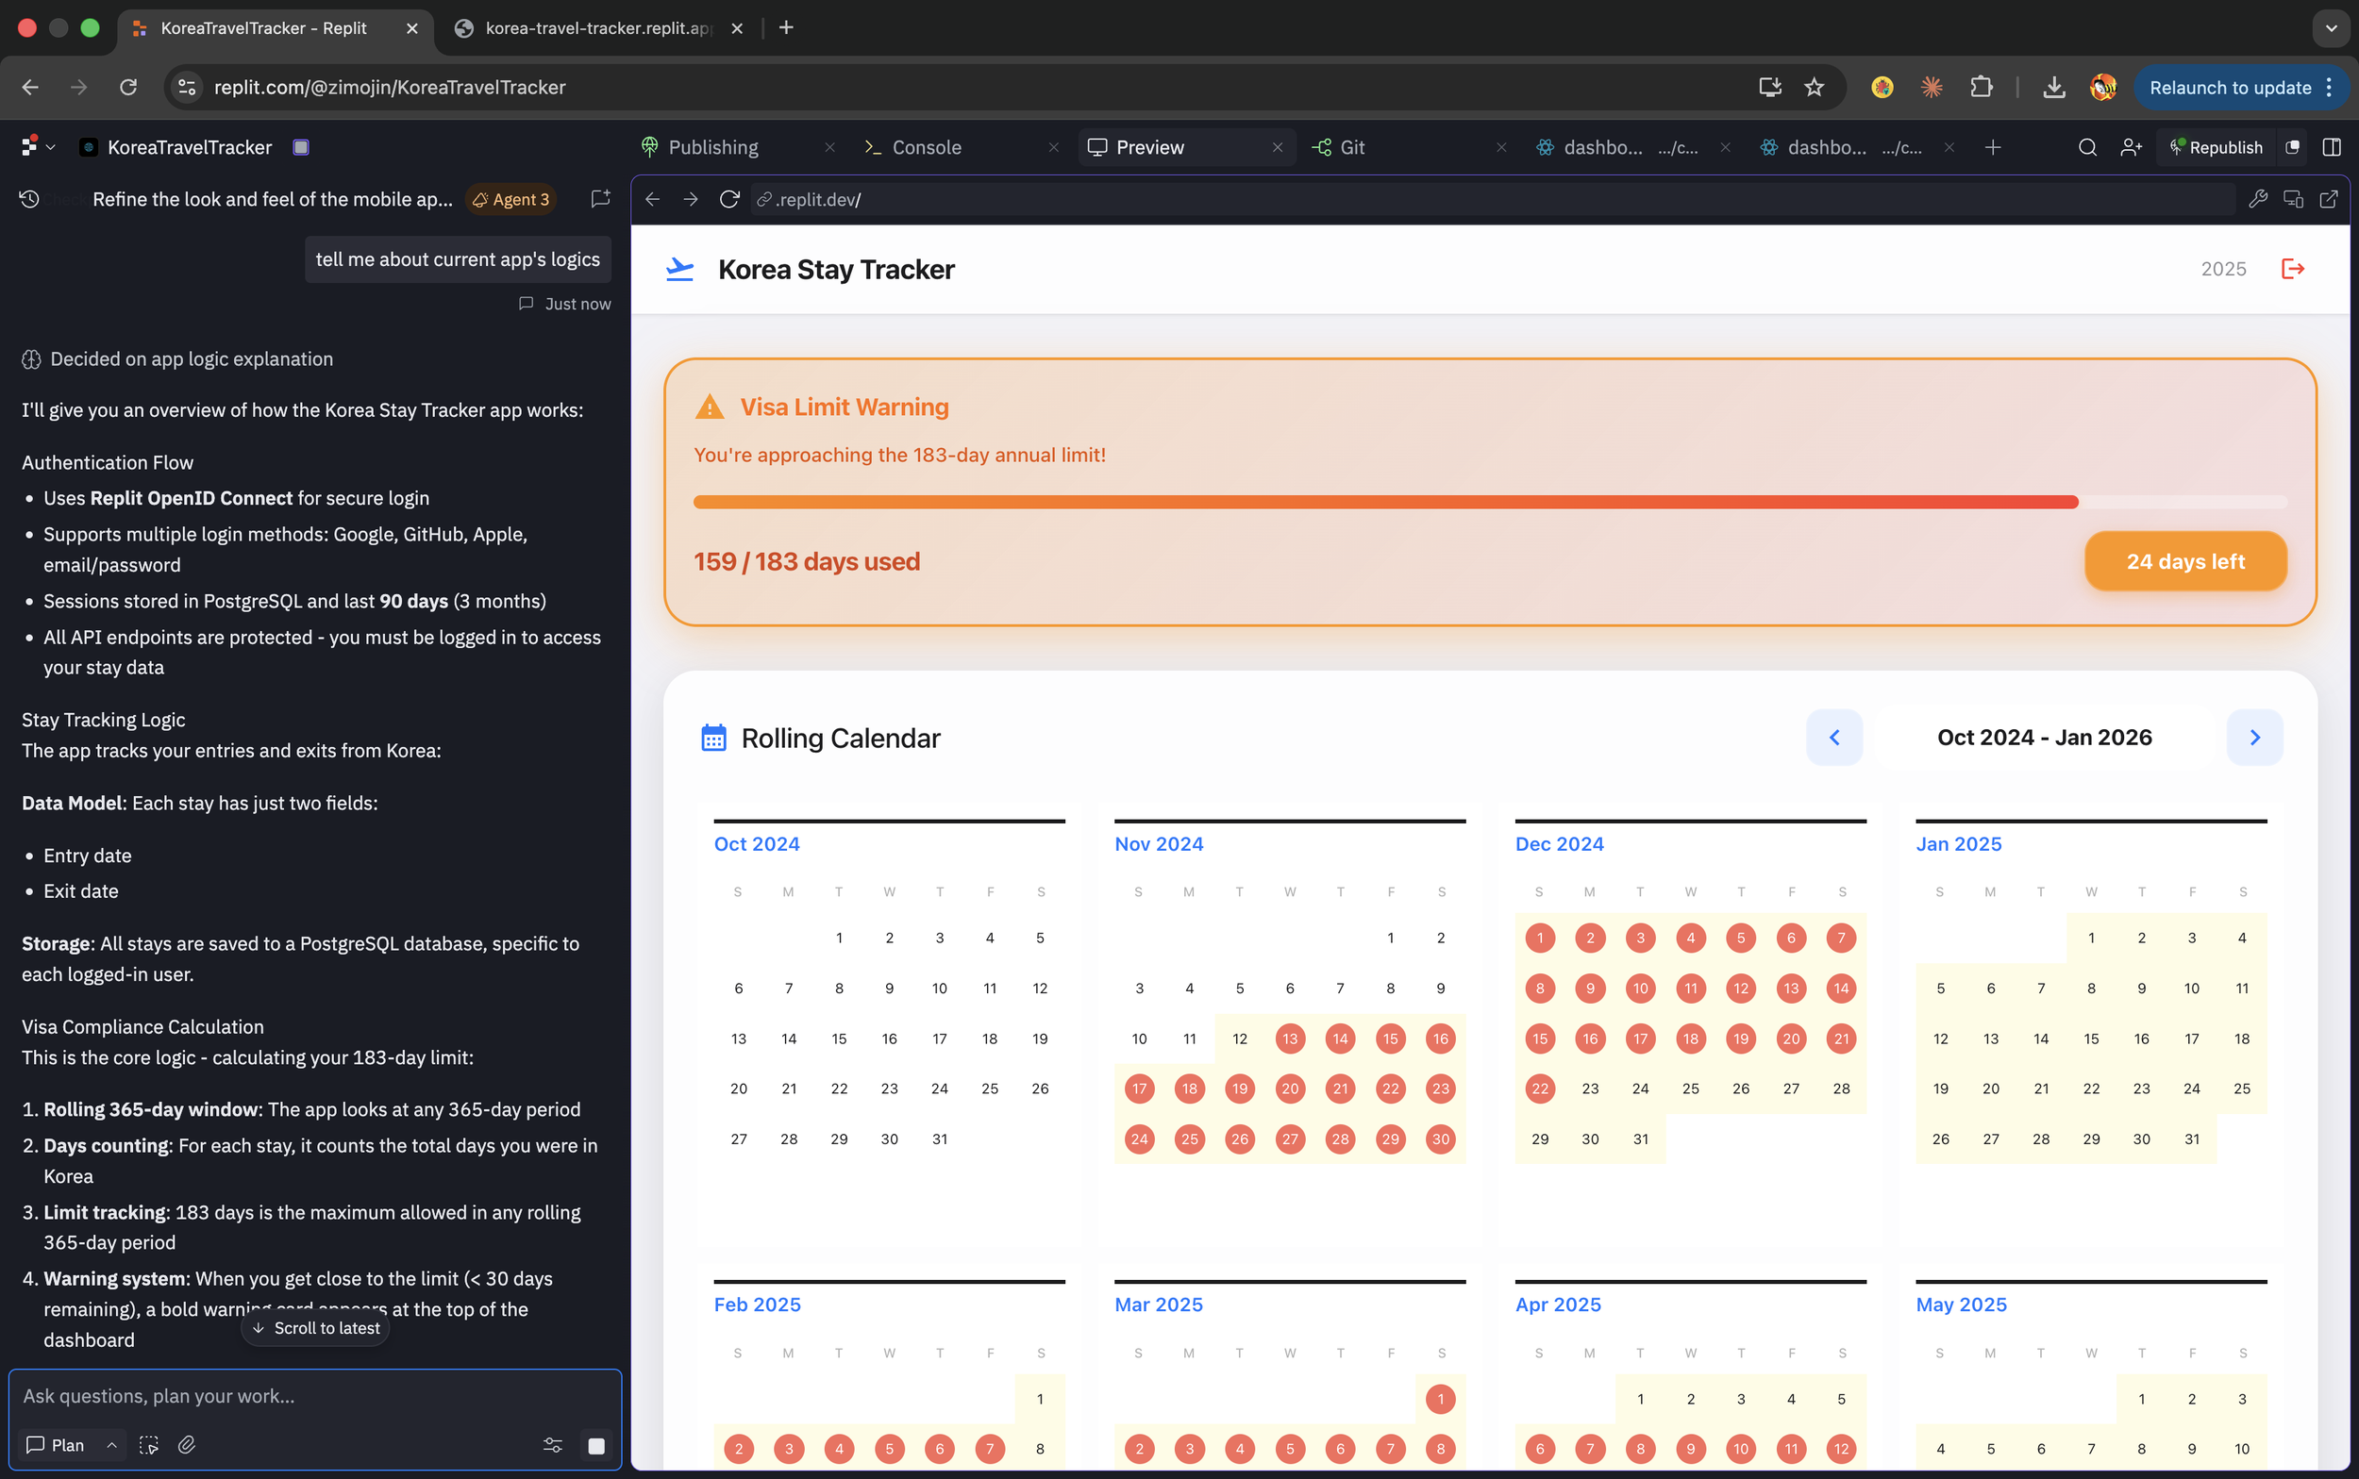
Task: Switch to the Git tab
Action: 1350,148
